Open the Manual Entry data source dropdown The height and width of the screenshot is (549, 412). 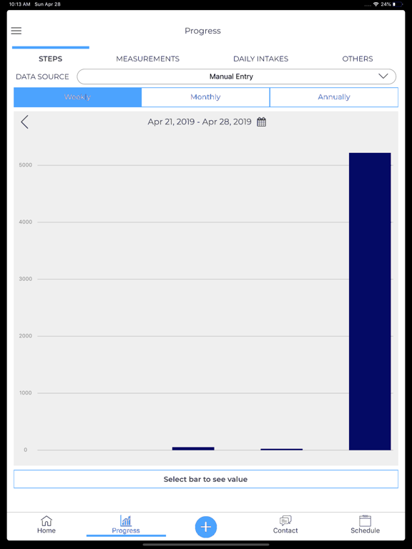[x=237, y=76]
